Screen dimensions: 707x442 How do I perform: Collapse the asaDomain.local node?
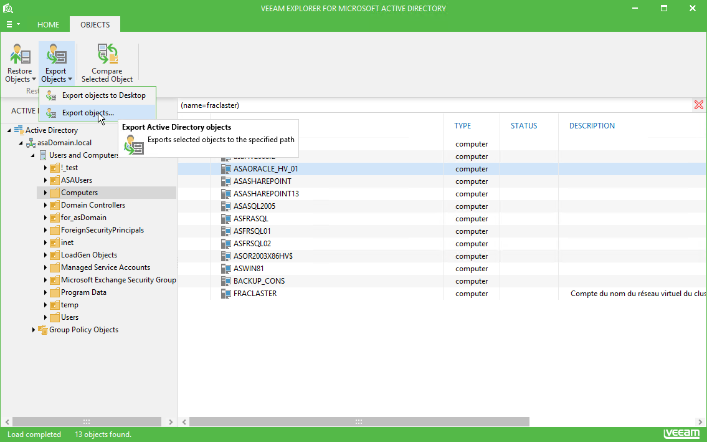[x=21, y=143]
